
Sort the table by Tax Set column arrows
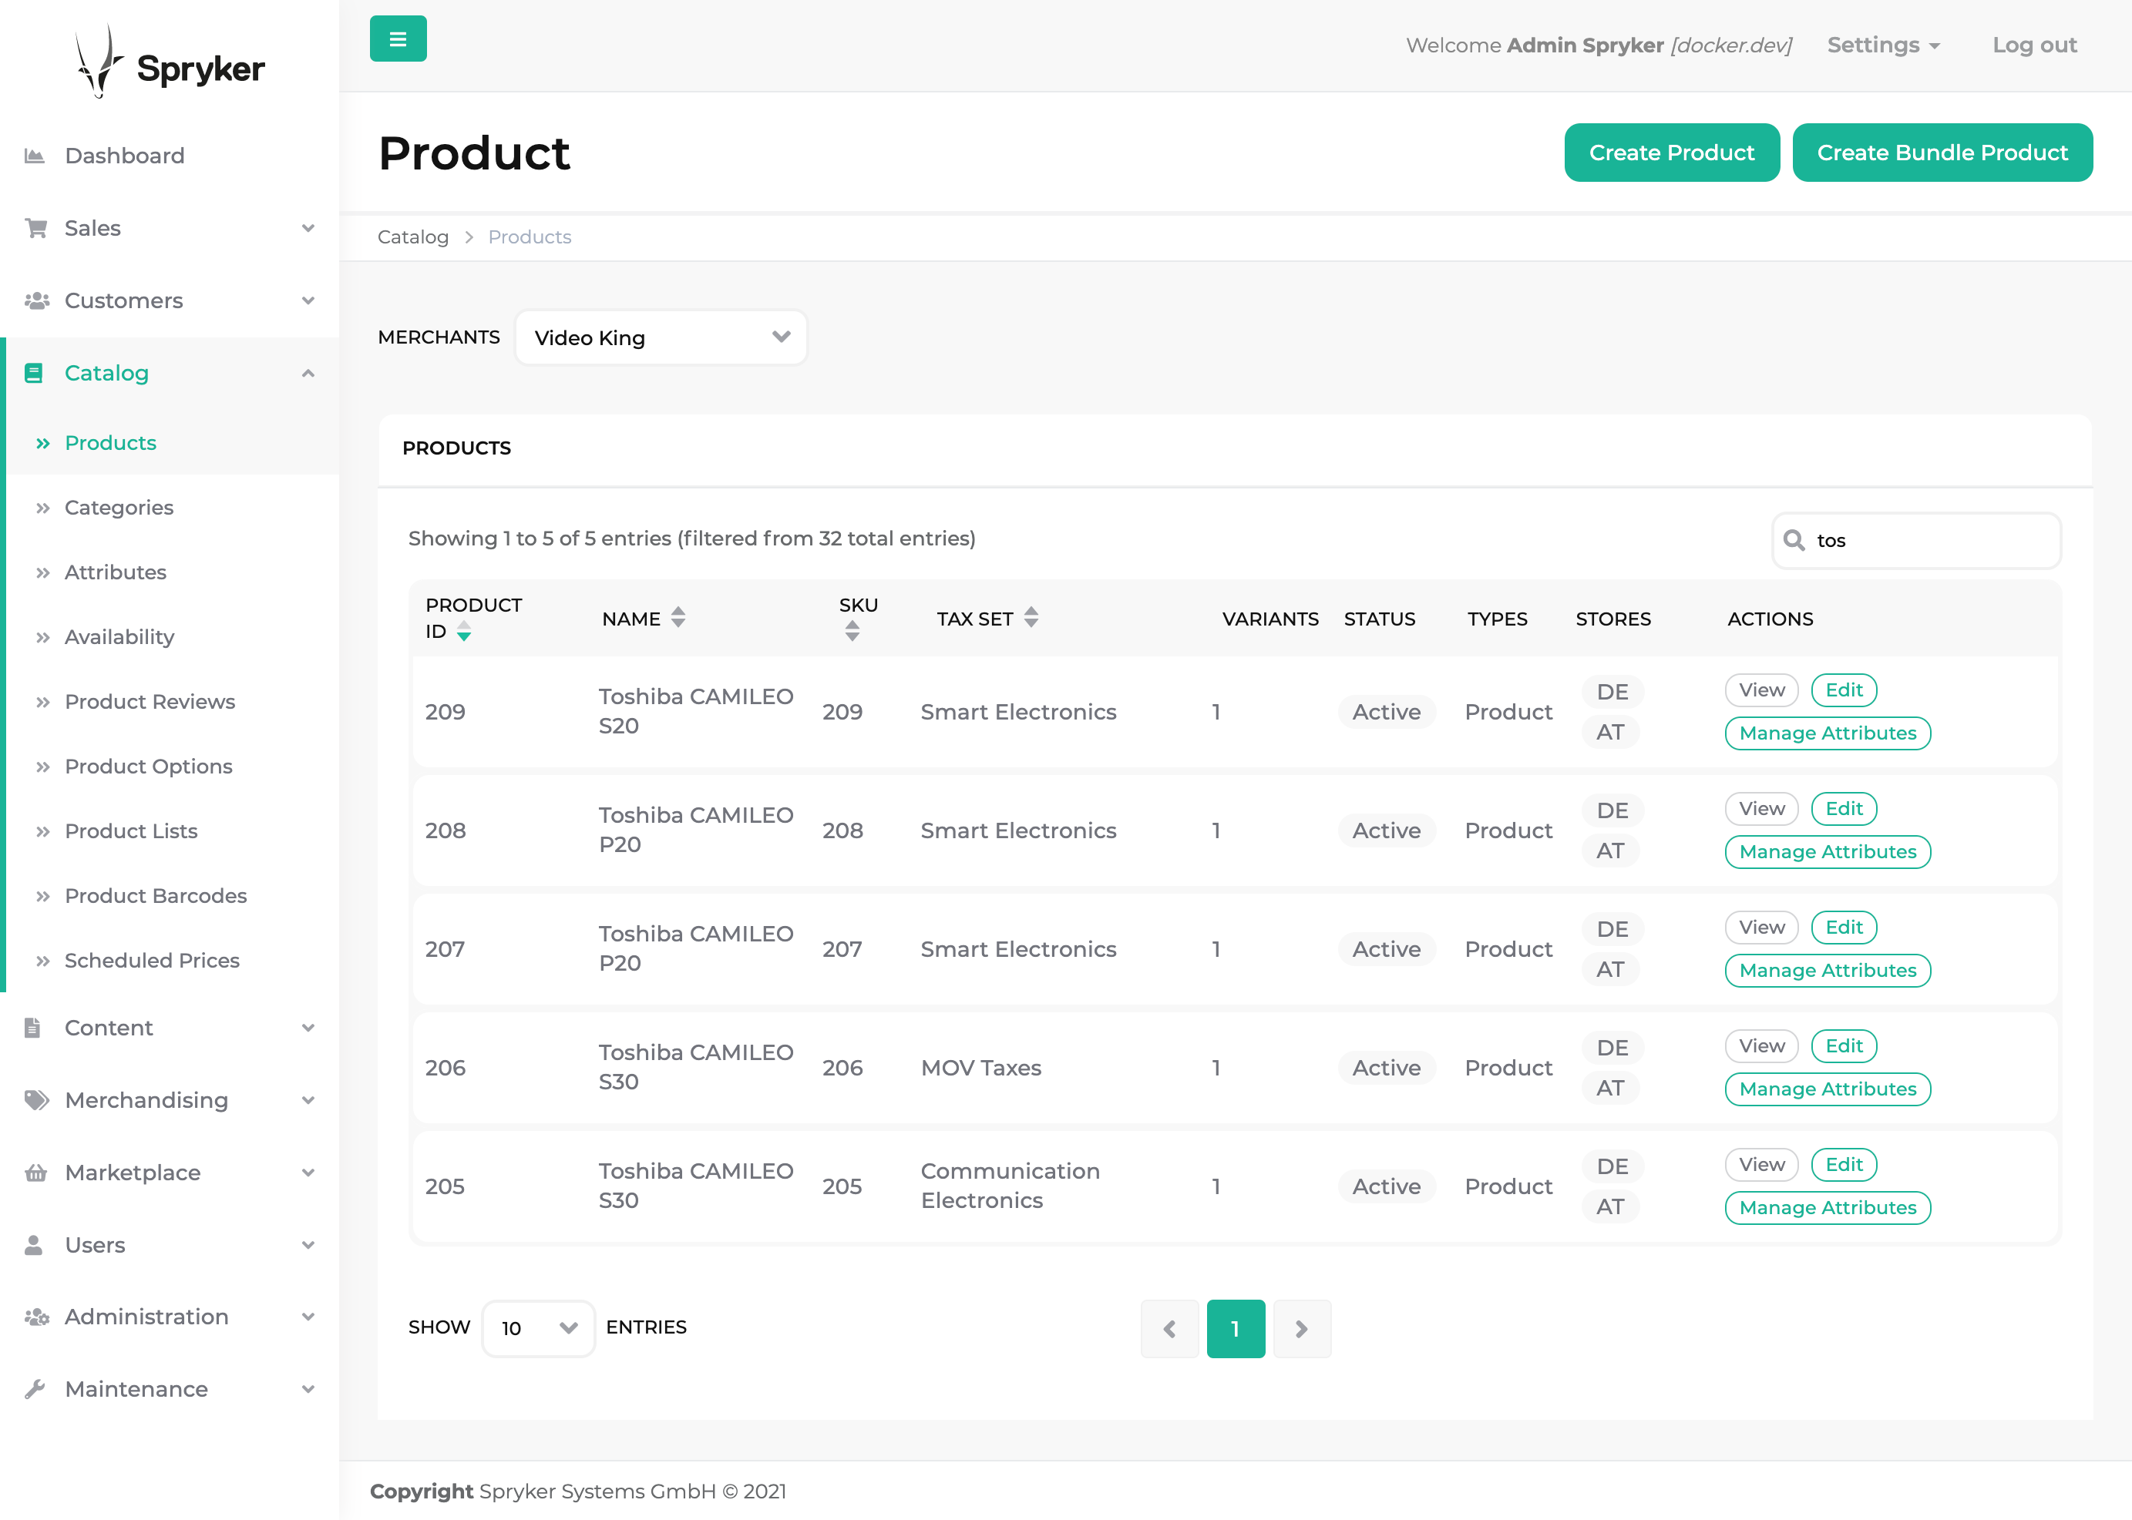(x=1031, y=618)
